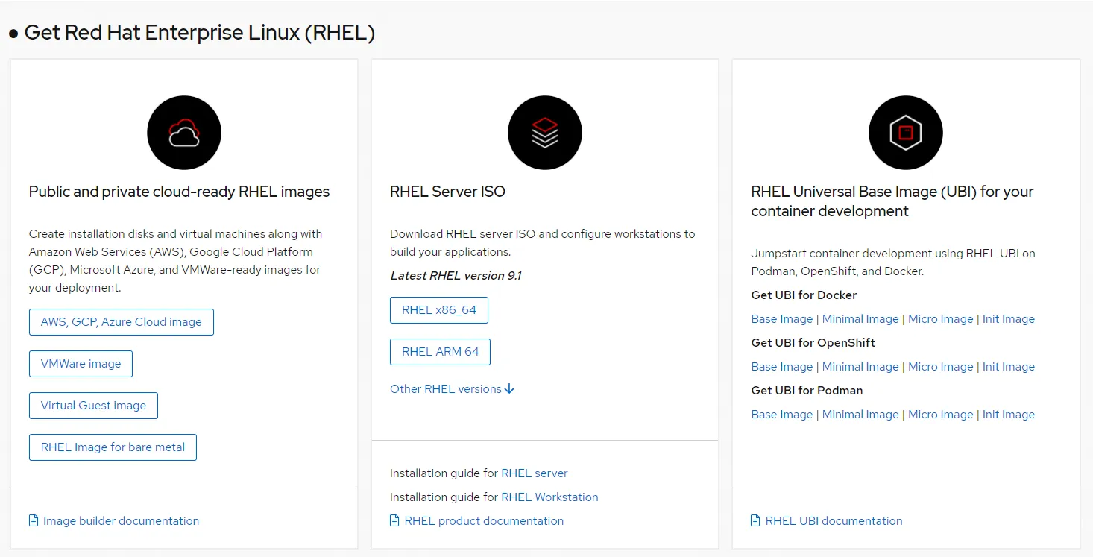Screen dimensions: 1093x557
Task: Click the hexagon container UBI icon
Action: pos(906,133)
